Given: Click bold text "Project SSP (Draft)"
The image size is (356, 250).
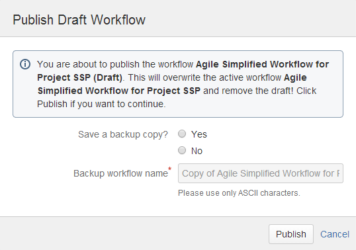Looking at the screenshot, I should click(x=79, y=77).
